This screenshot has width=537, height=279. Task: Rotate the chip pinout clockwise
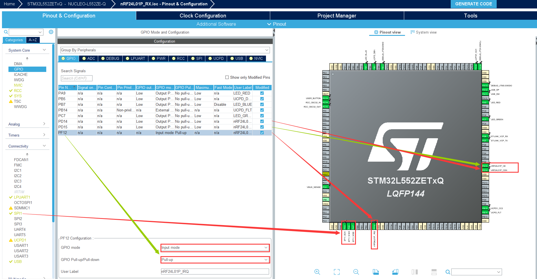(x=376, y=272)
